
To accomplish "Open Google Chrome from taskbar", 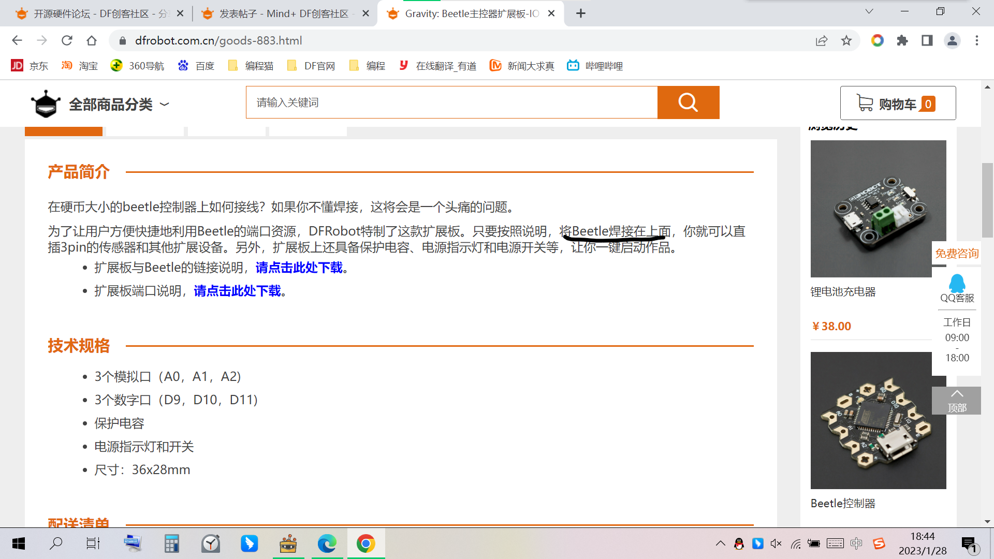I will click(x=366, y=543).
